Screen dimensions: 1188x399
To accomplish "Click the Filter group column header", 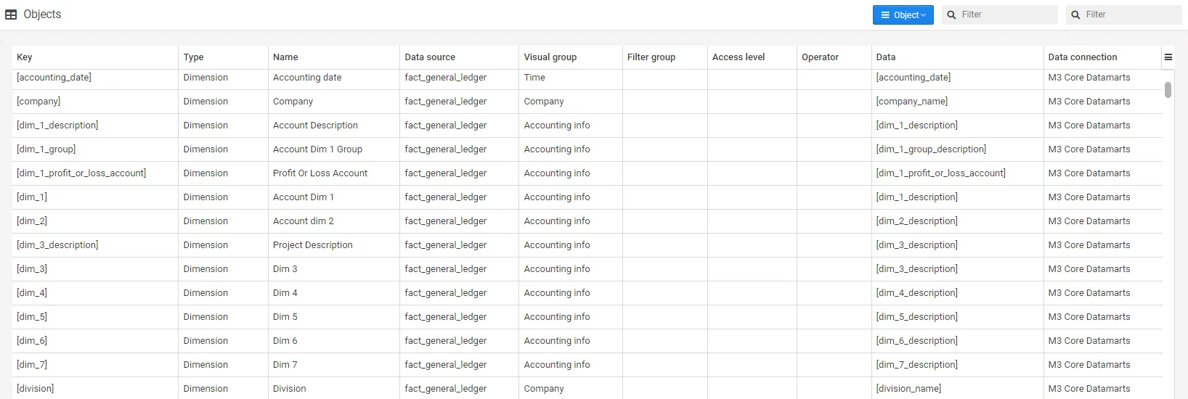I will click(x=651, y=57).
